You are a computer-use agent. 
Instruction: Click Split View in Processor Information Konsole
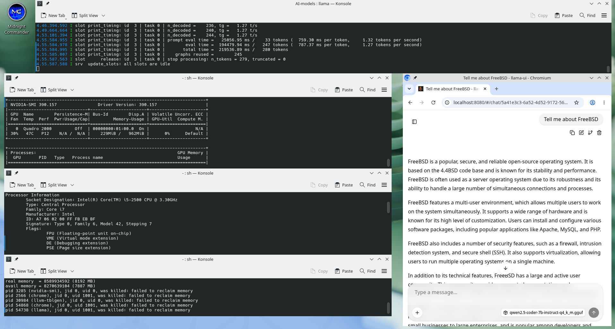point(54,185)
